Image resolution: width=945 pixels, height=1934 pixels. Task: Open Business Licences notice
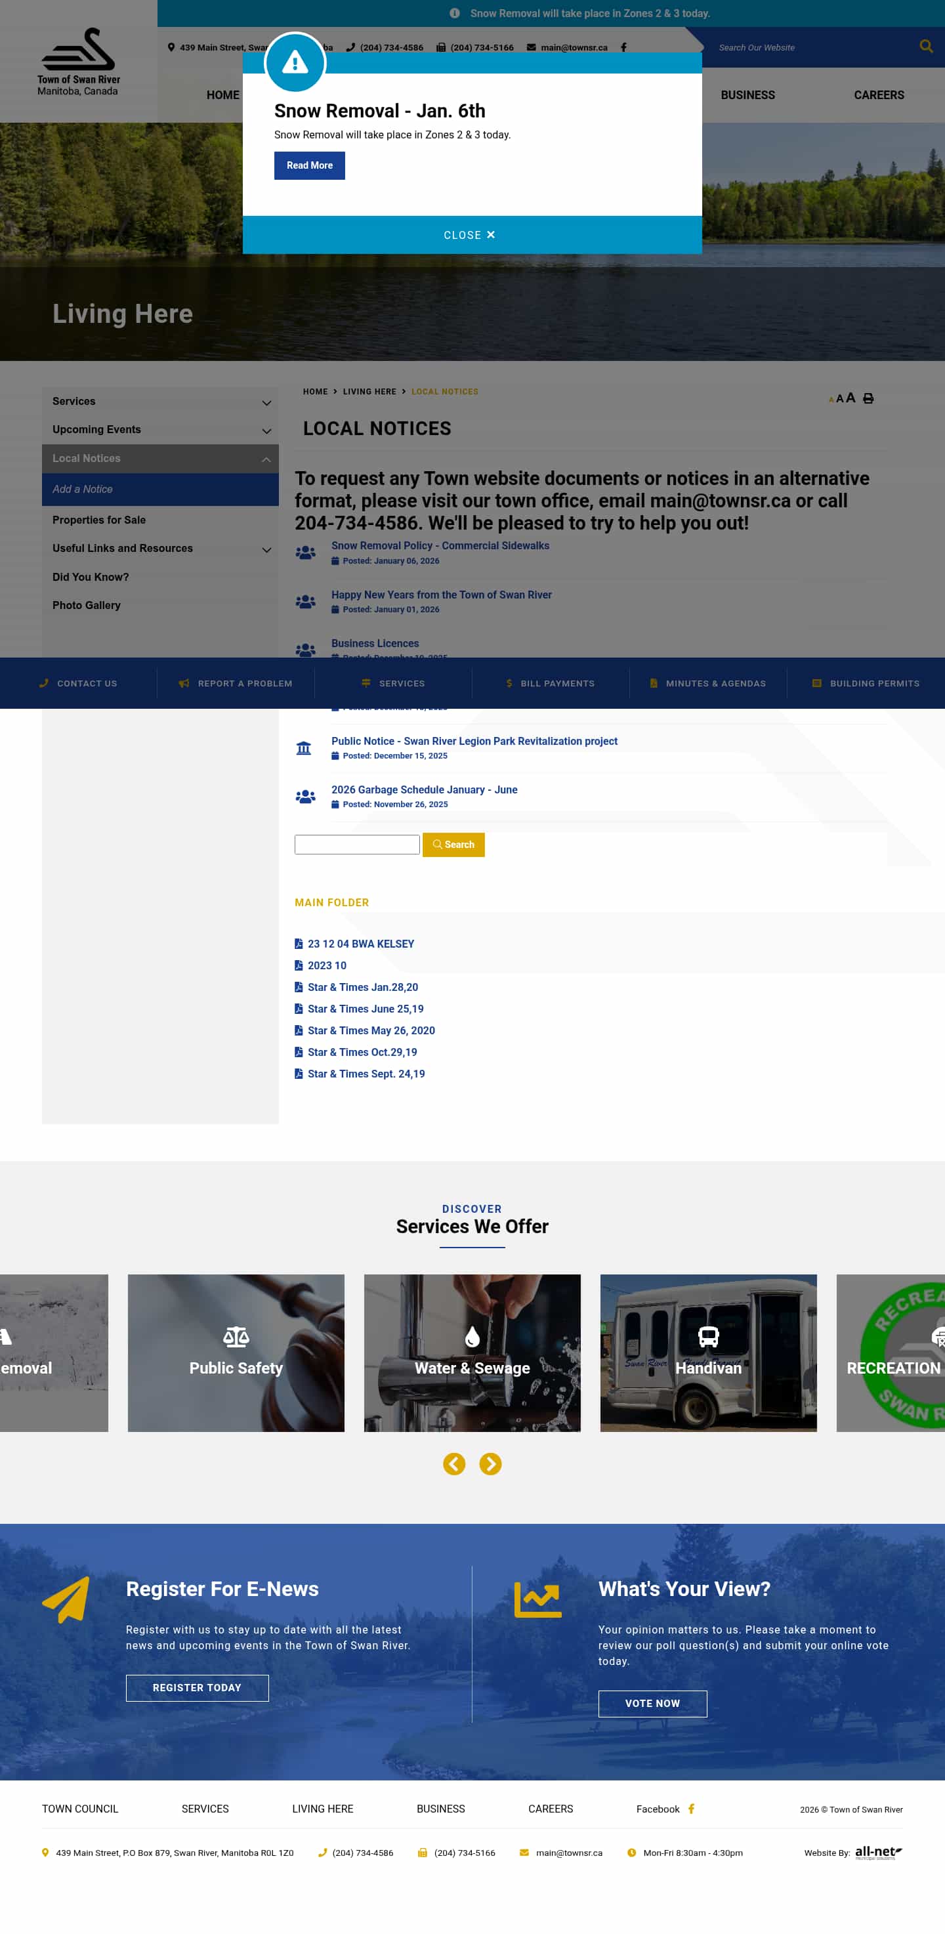coord(375,643)
